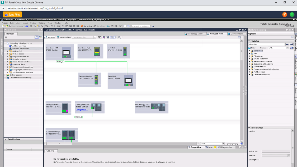Click the New project toolbar icon
Image resolution: width=297 pixels, height=167 pixels.
click(3, 26)
